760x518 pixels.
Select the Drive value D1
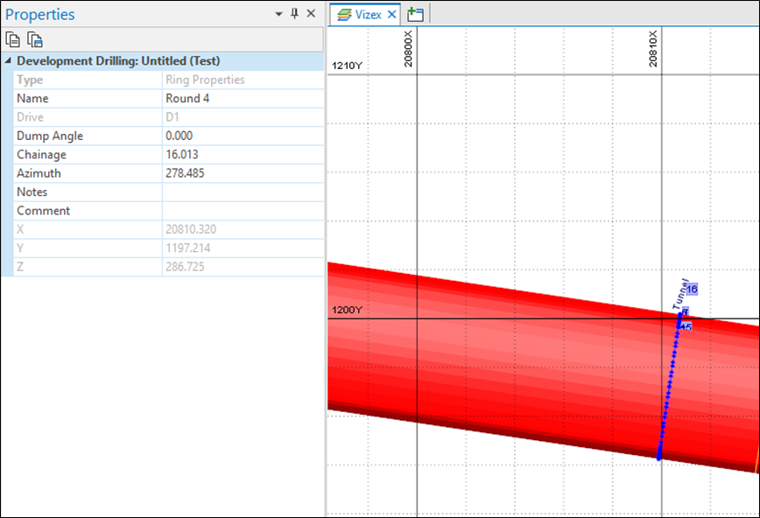pos(172,117)
